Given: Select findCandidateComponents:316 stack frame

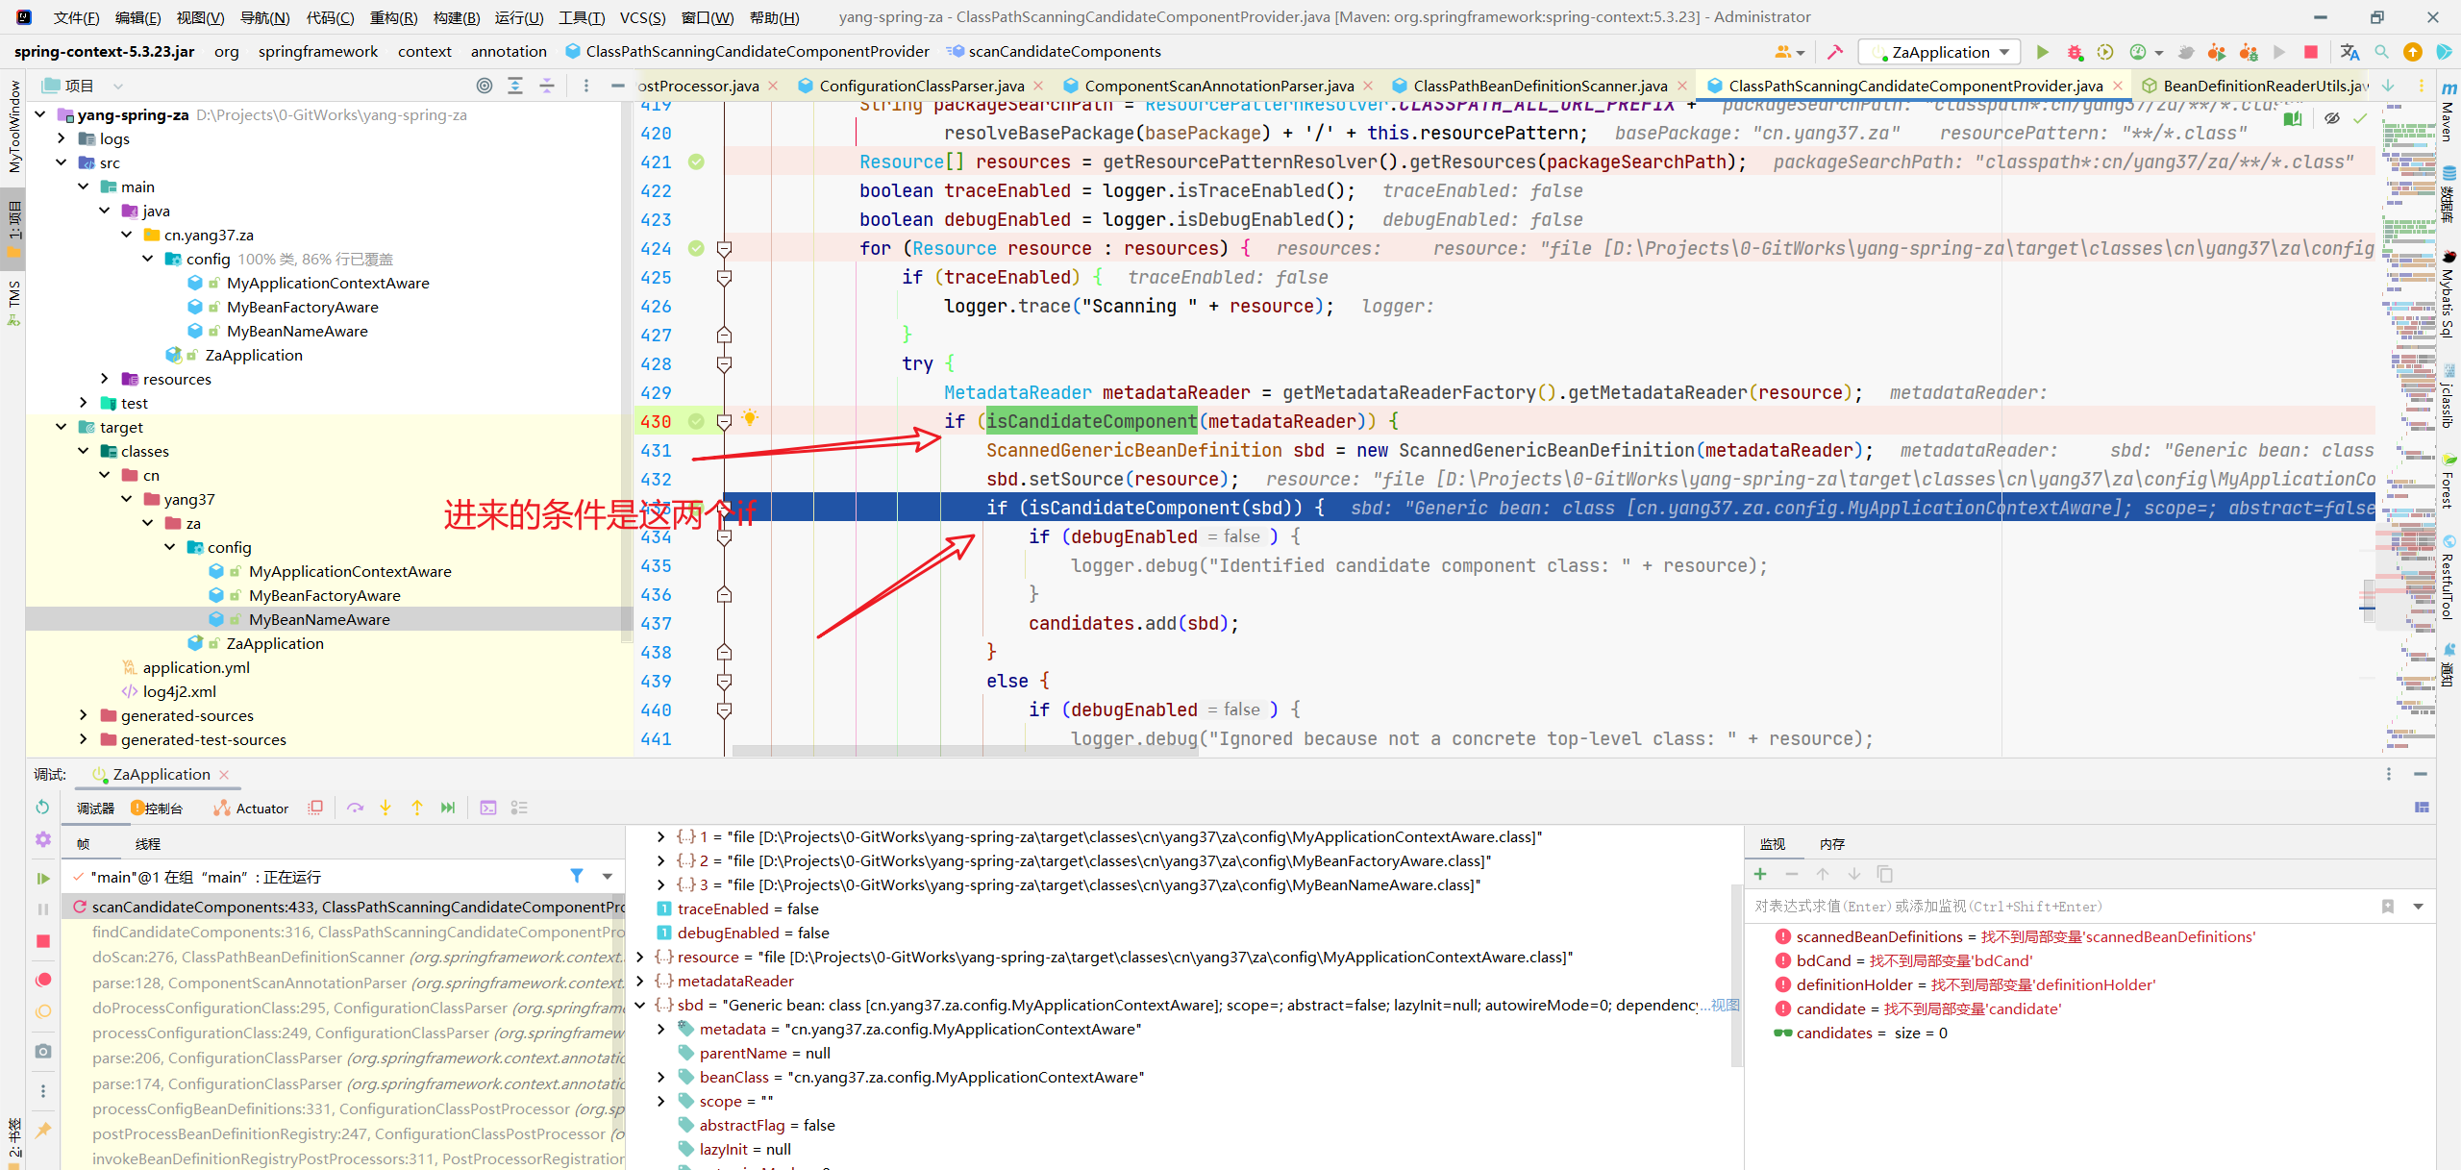Looking at the screenshot, I should 343,932.
